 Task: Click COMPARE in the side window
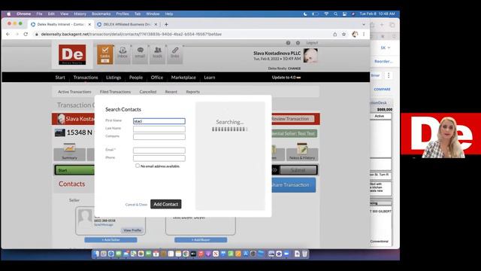pos(383,89)
